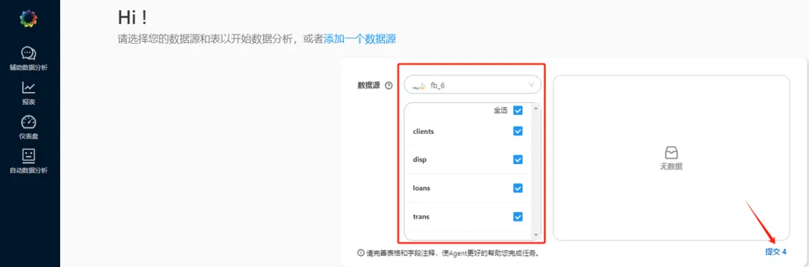This screenshot has width=809, height=267.
Task: Toggle the 全选 select-all checkbox
Action: coord(518,110)
